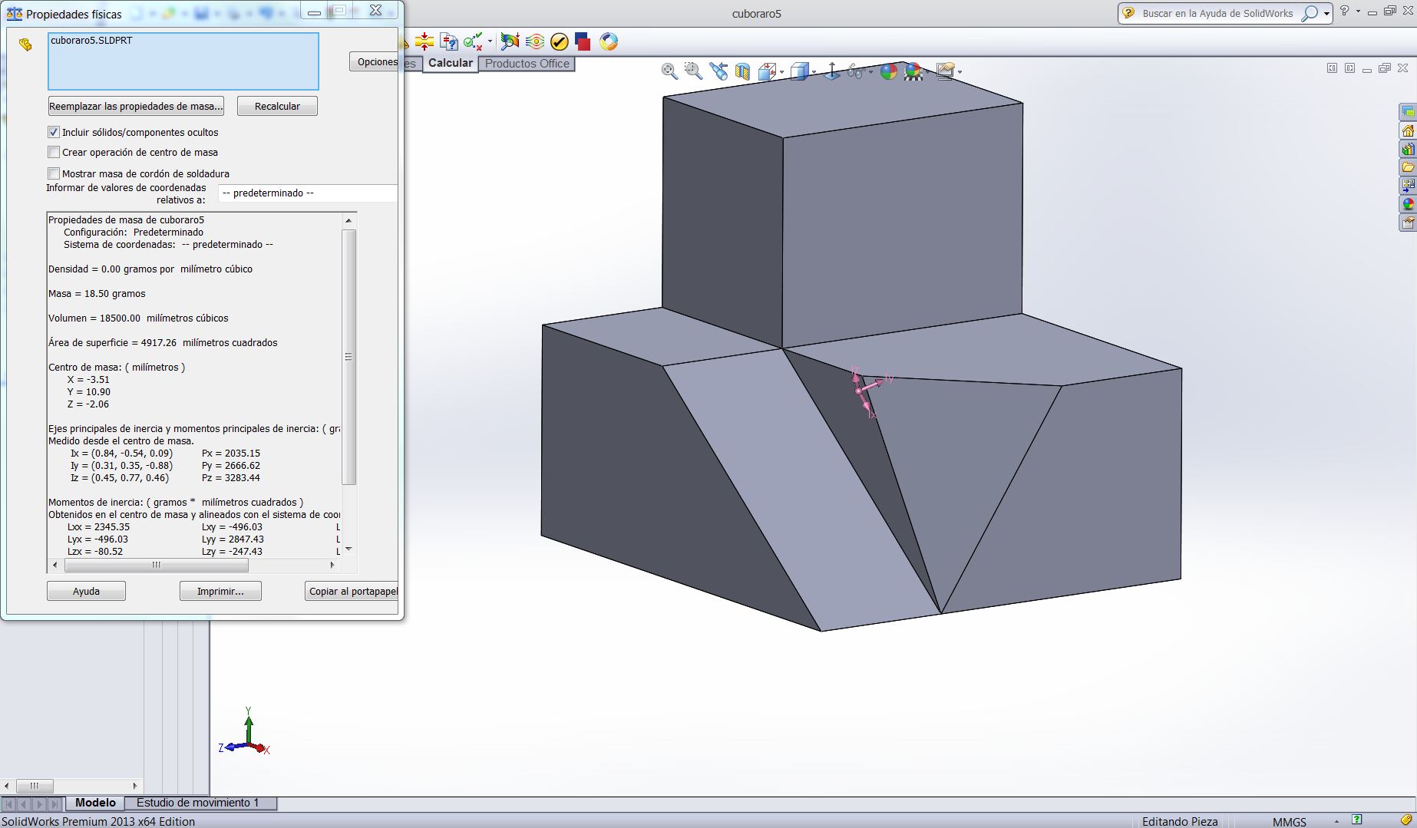
Task: Click the Volumen = 18500.00 line
Action: pyautogui.click(x=138, y=318)
